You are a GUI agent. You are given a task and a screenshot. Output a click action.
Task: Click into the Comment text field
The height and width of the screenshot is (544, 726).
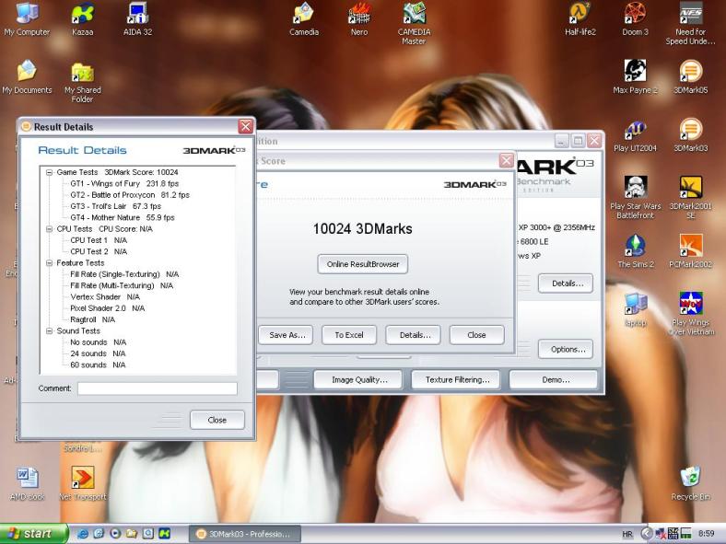(157, 388)
